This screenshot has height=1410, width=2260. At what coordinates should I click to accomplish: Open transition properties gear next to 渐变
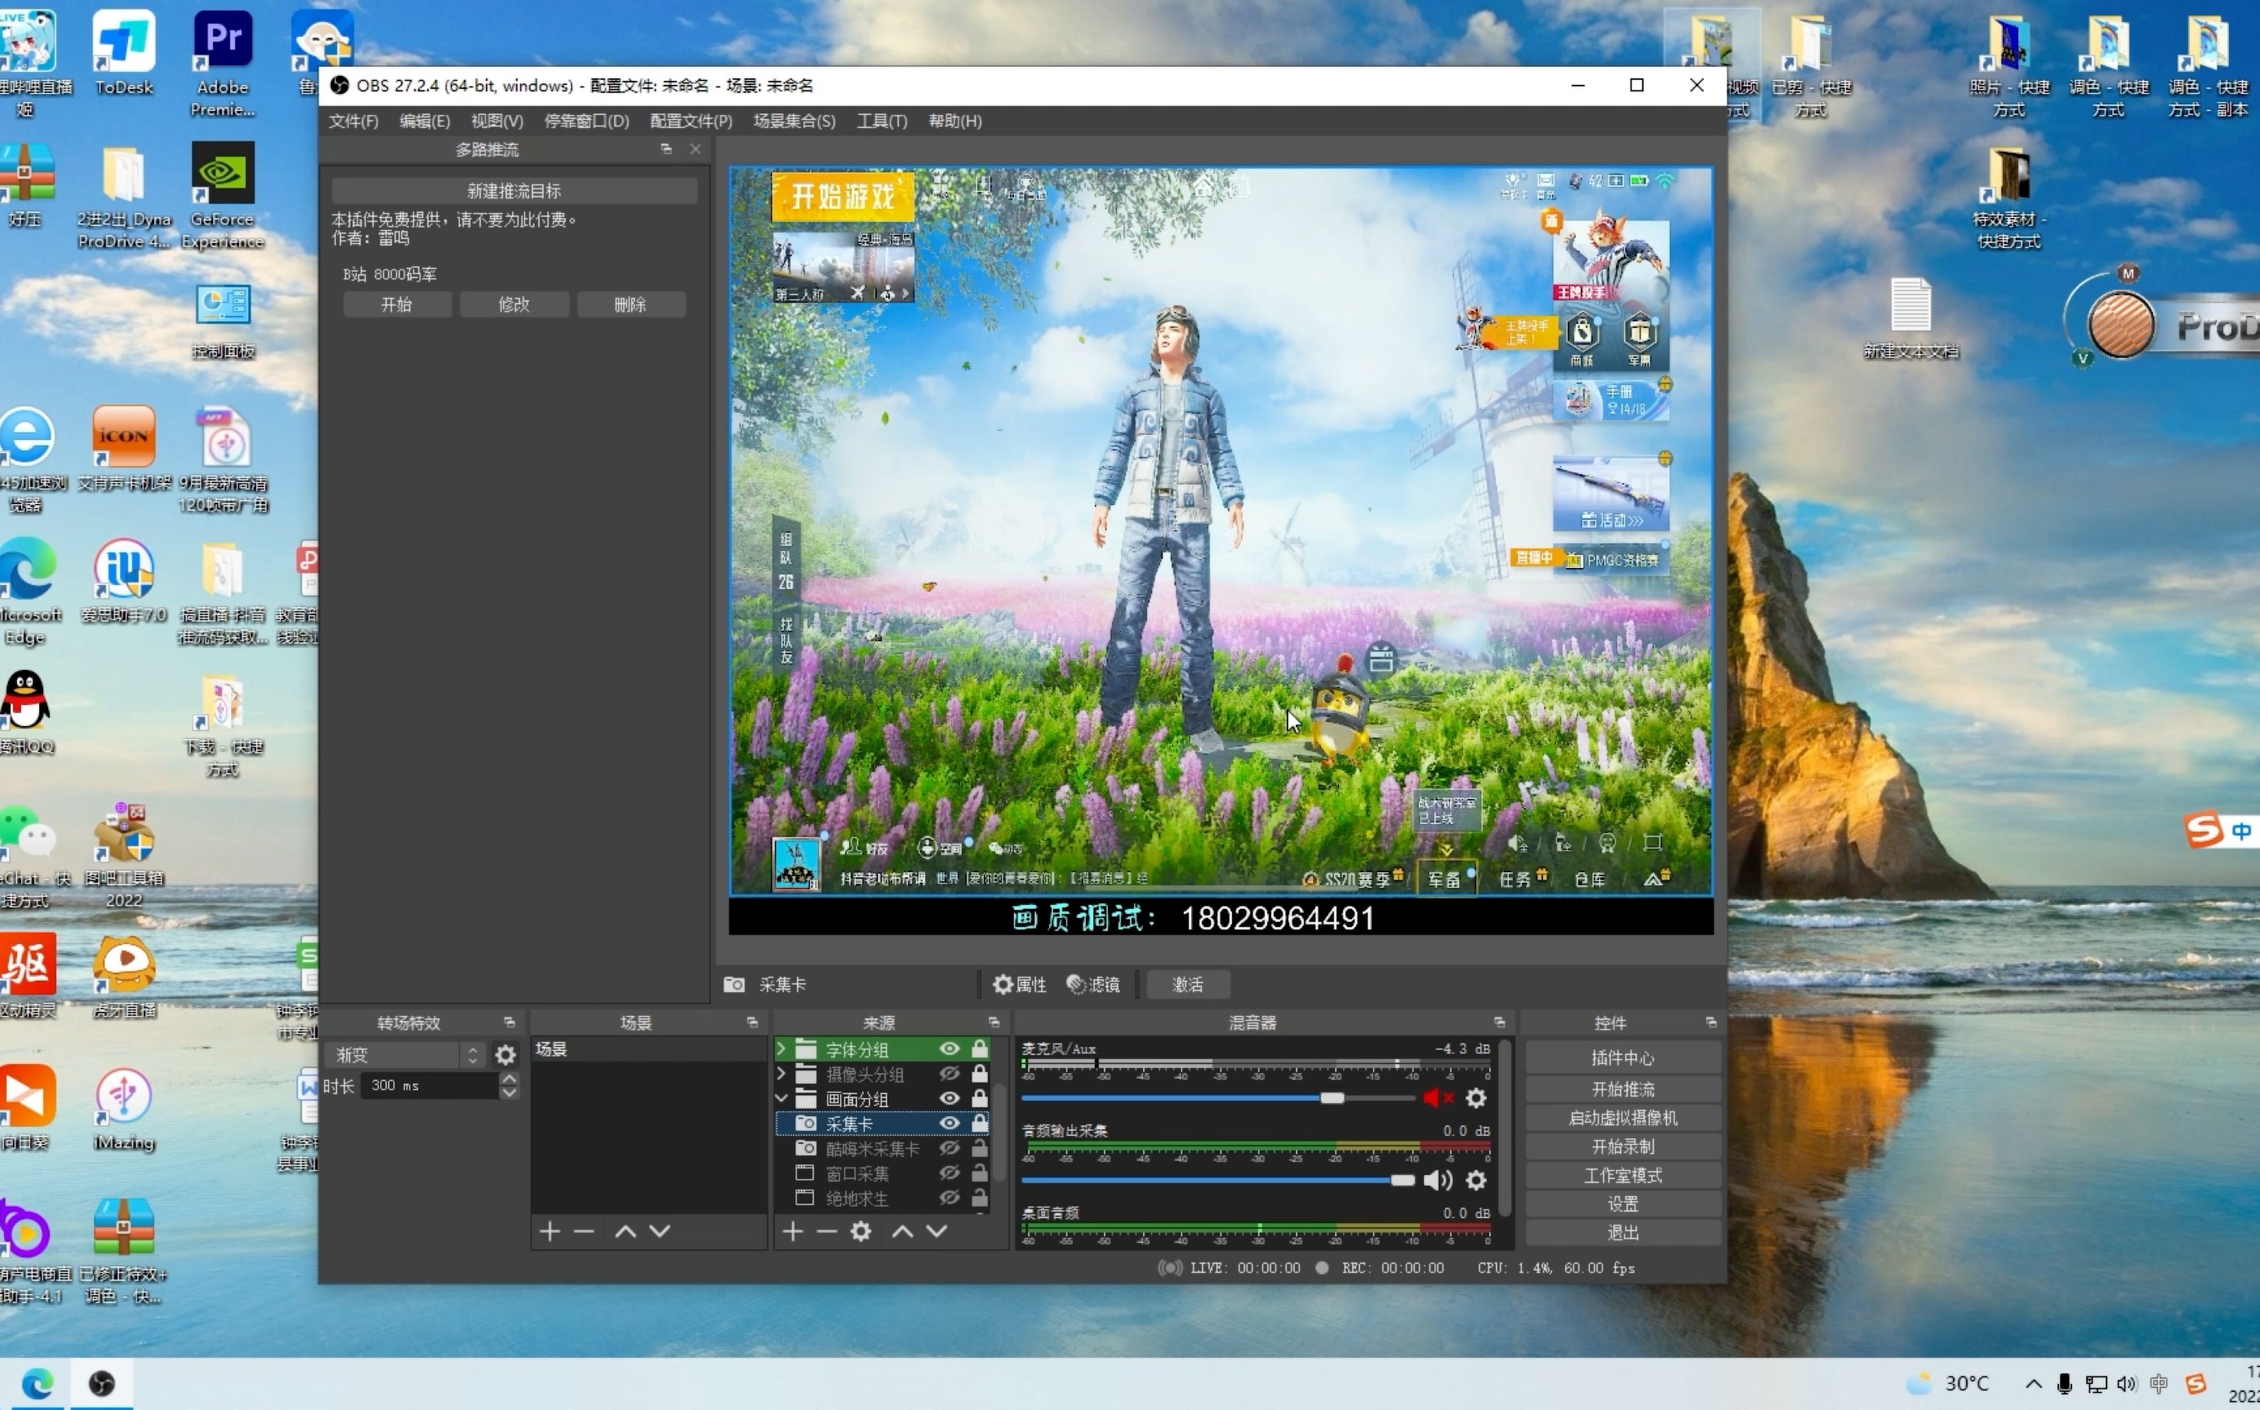(x=505, y=1055)
